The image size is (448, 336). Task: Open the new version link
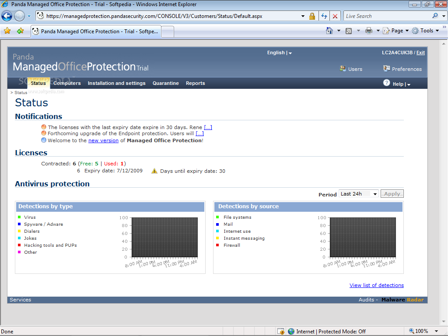click(x=103, y=140)
